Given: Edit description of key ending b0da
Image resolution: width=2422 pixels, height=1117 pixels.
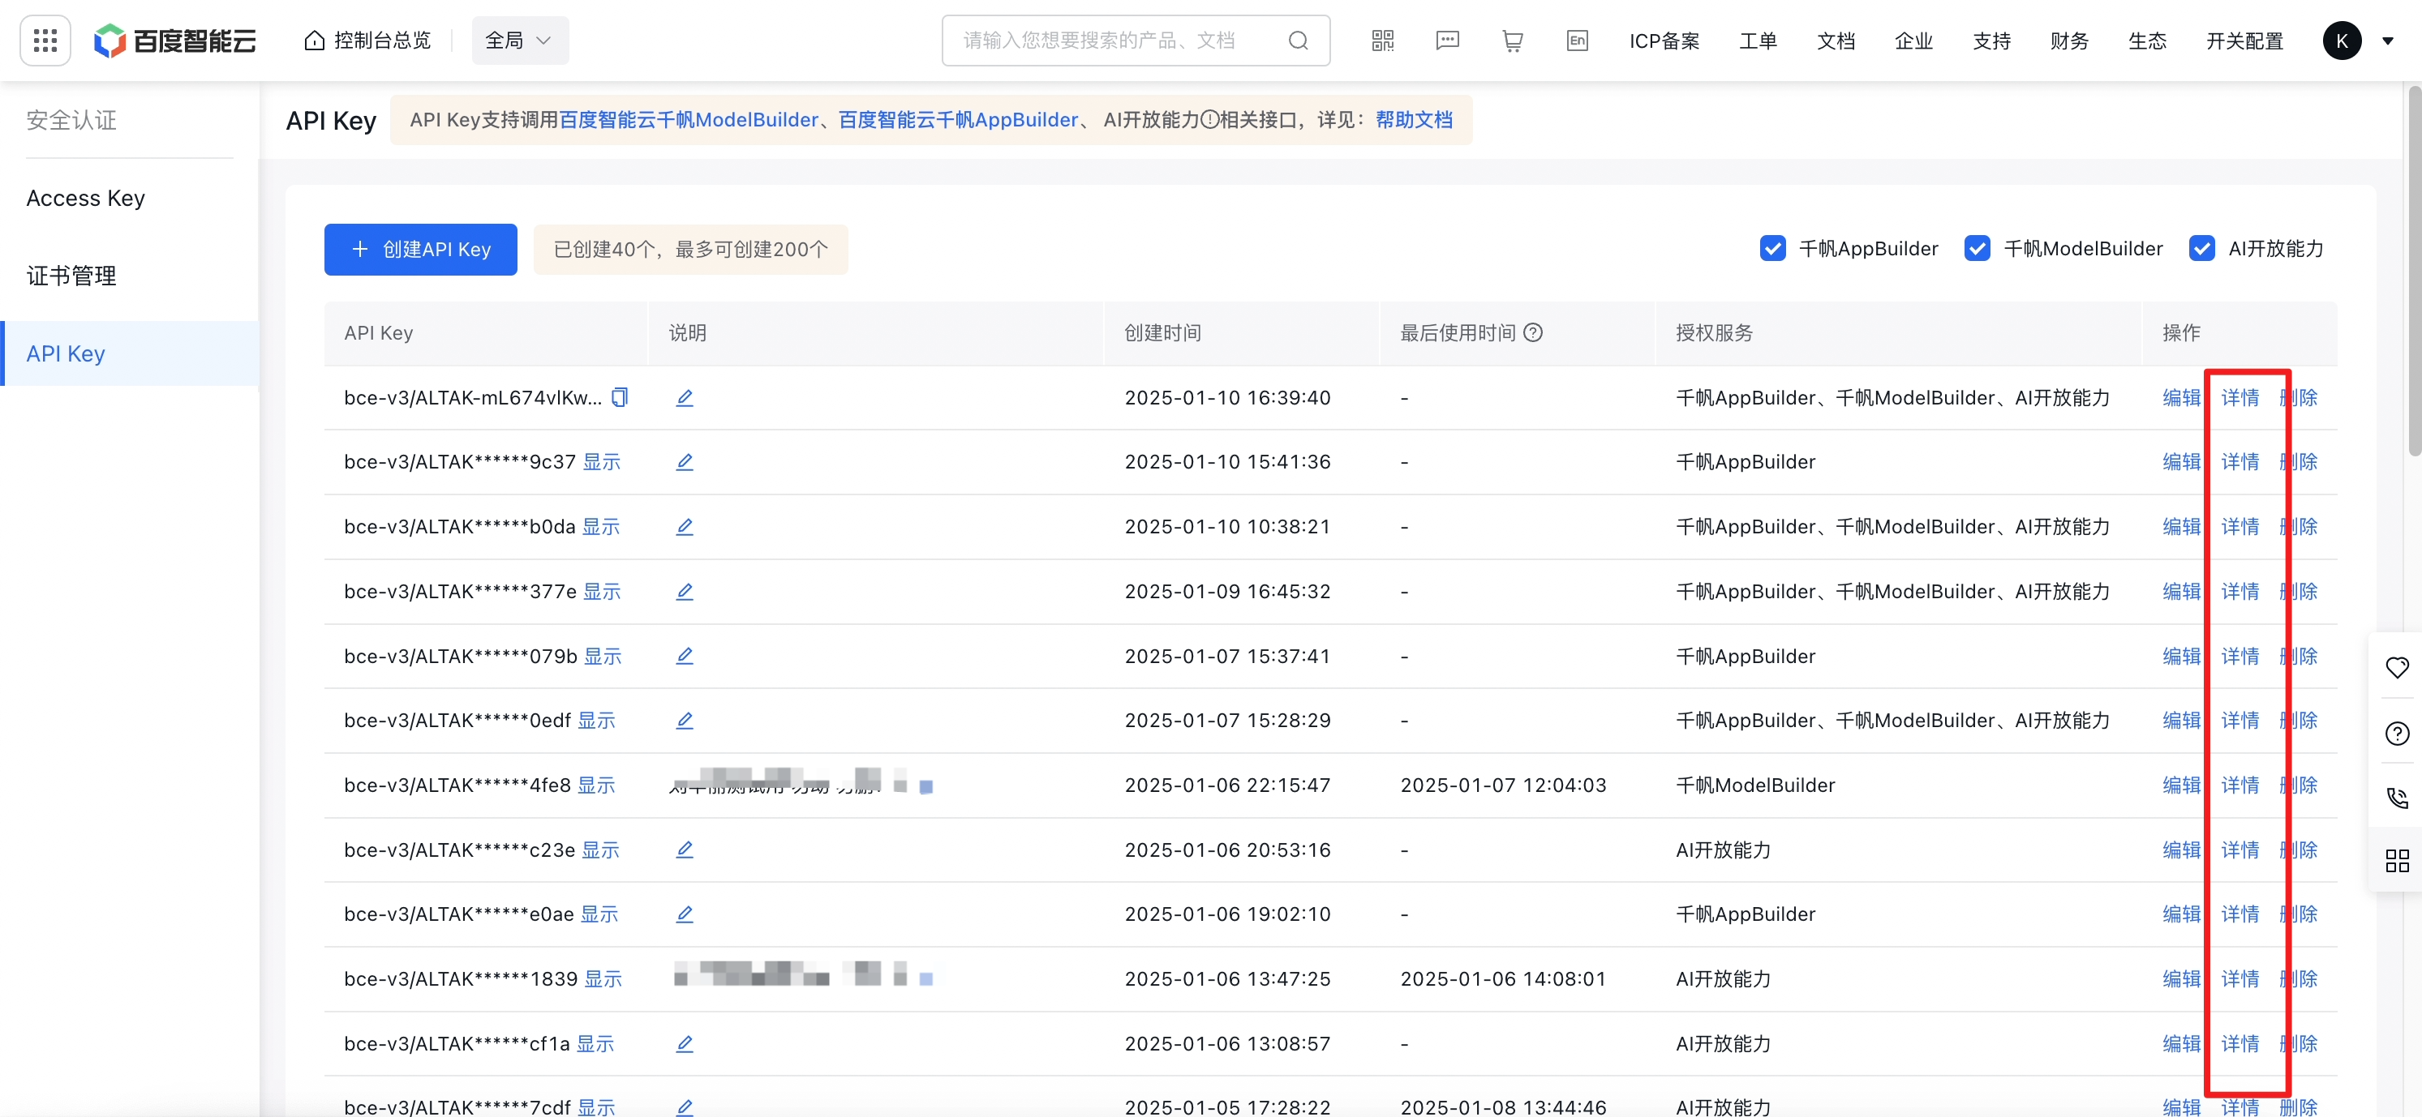Looking at the screenshot, I should tap(685, 527).
